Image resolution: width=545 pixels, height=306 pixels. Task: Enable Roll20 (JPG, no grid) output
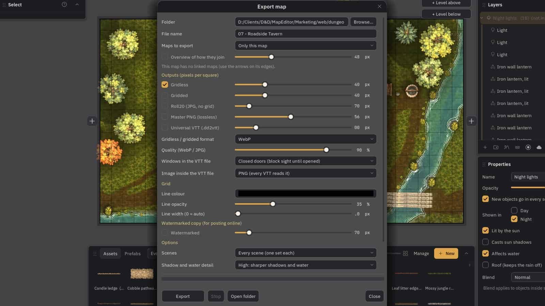(x=165, y=106)
